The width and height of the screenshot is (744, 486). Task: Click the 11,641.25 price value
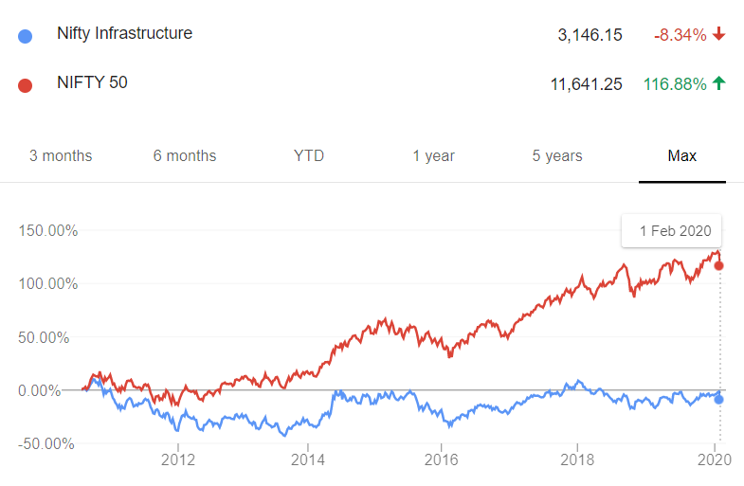(586, 84)
